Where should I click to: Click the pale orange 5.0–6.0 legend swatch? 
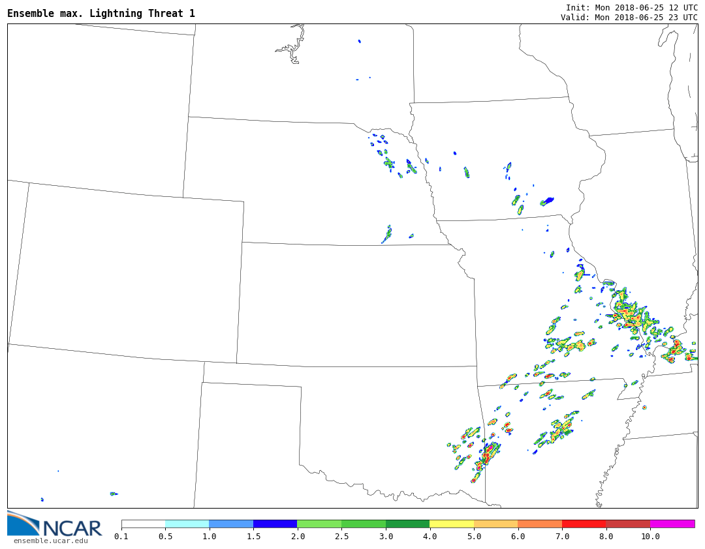[495, 524]
